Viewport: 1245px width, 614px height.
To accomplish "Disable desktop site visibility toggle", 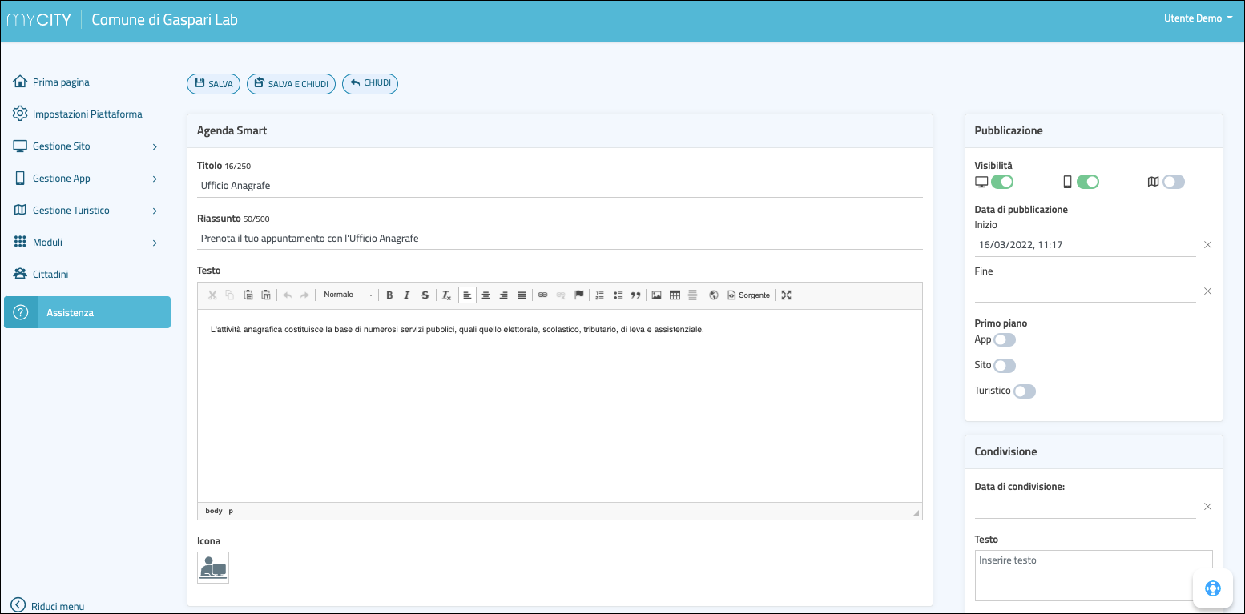I will click(1001, 182).
